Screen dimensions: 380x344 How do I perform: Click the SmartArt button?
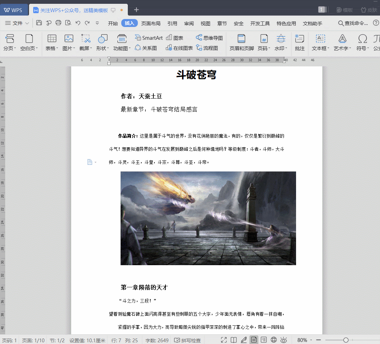coord(149,38)
